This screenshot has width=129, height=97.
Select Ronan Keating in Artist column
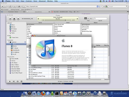pos(67,26)
